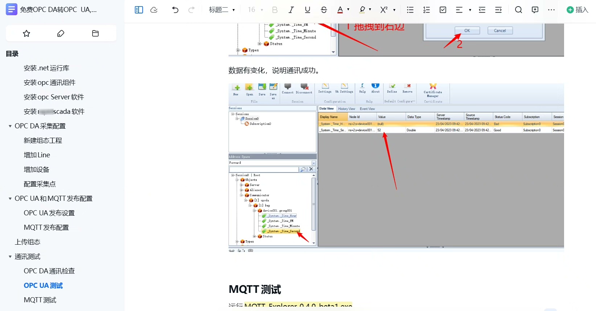Click the 插入 insert button
The width and height of the screenshot is (596, 311).
click(x=577, y=10)
